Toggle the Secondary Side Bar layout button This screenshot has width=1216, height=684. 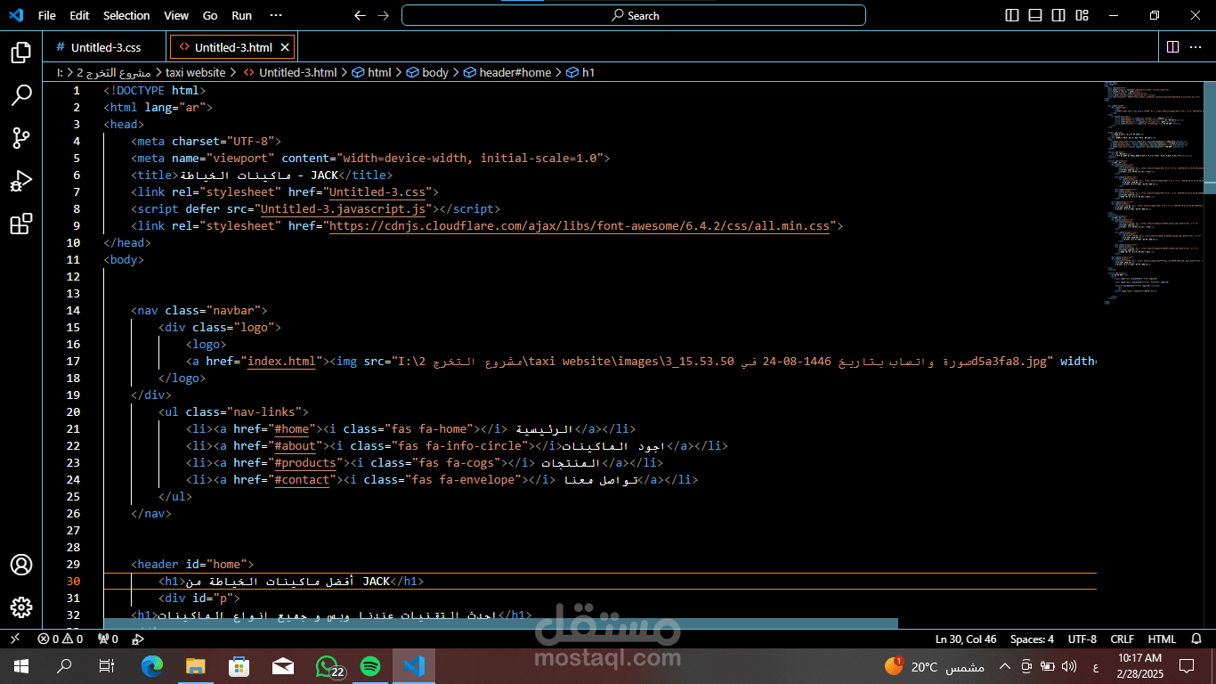point(1058,15)
